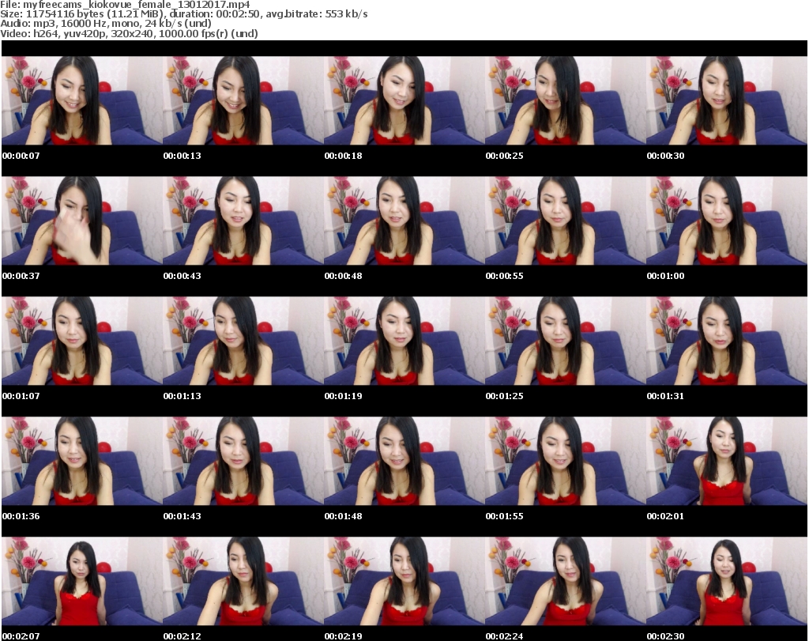Viewport: 809px width, 641px height.
Task: Select the last frame at 00:02:30
Action: (x=727, y=581)
